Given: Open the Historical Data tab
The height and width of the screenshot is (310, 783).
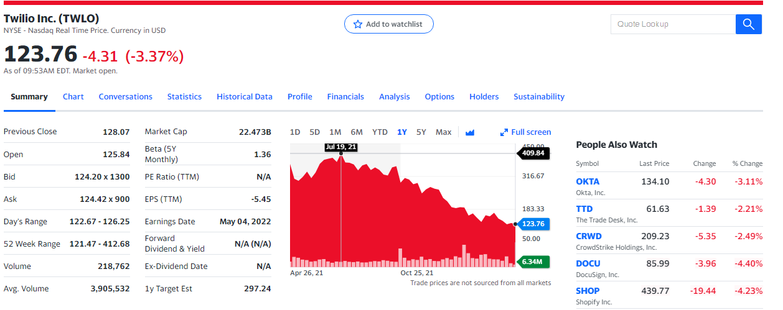Looking at the screenshot, I should click(x=245, y=96).
